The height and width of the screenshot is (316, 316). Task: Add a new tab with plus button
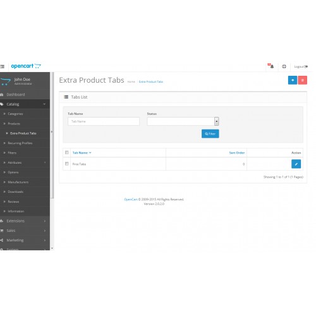293,80
